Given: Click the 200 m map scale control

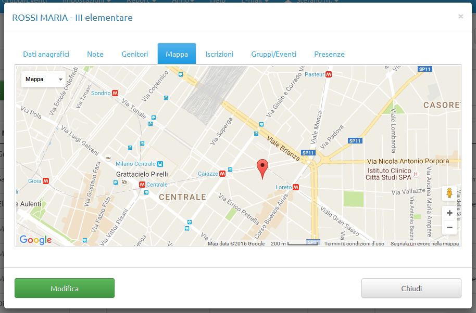Looking at the screenshot, I should (294, 244).
